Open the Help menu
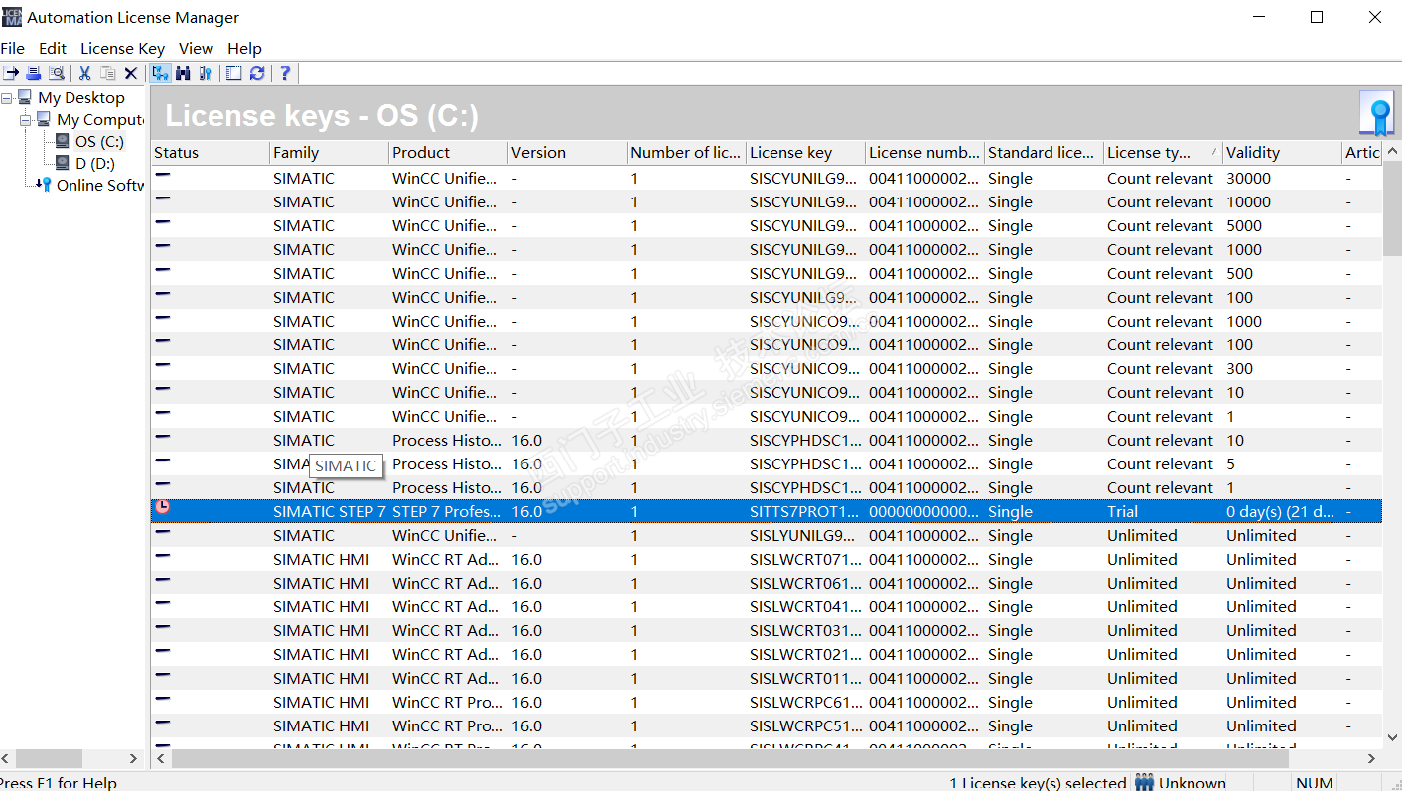This screenshot has width=1402, height=791. 244,48
